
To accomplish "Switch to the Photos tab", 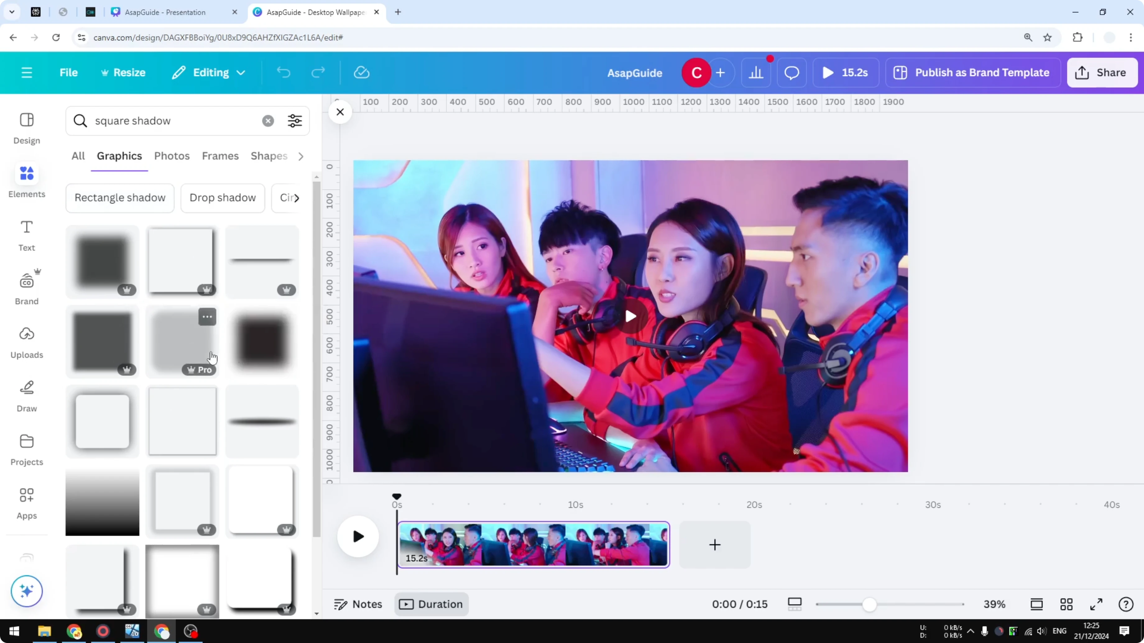I will (x=172, y=156).
